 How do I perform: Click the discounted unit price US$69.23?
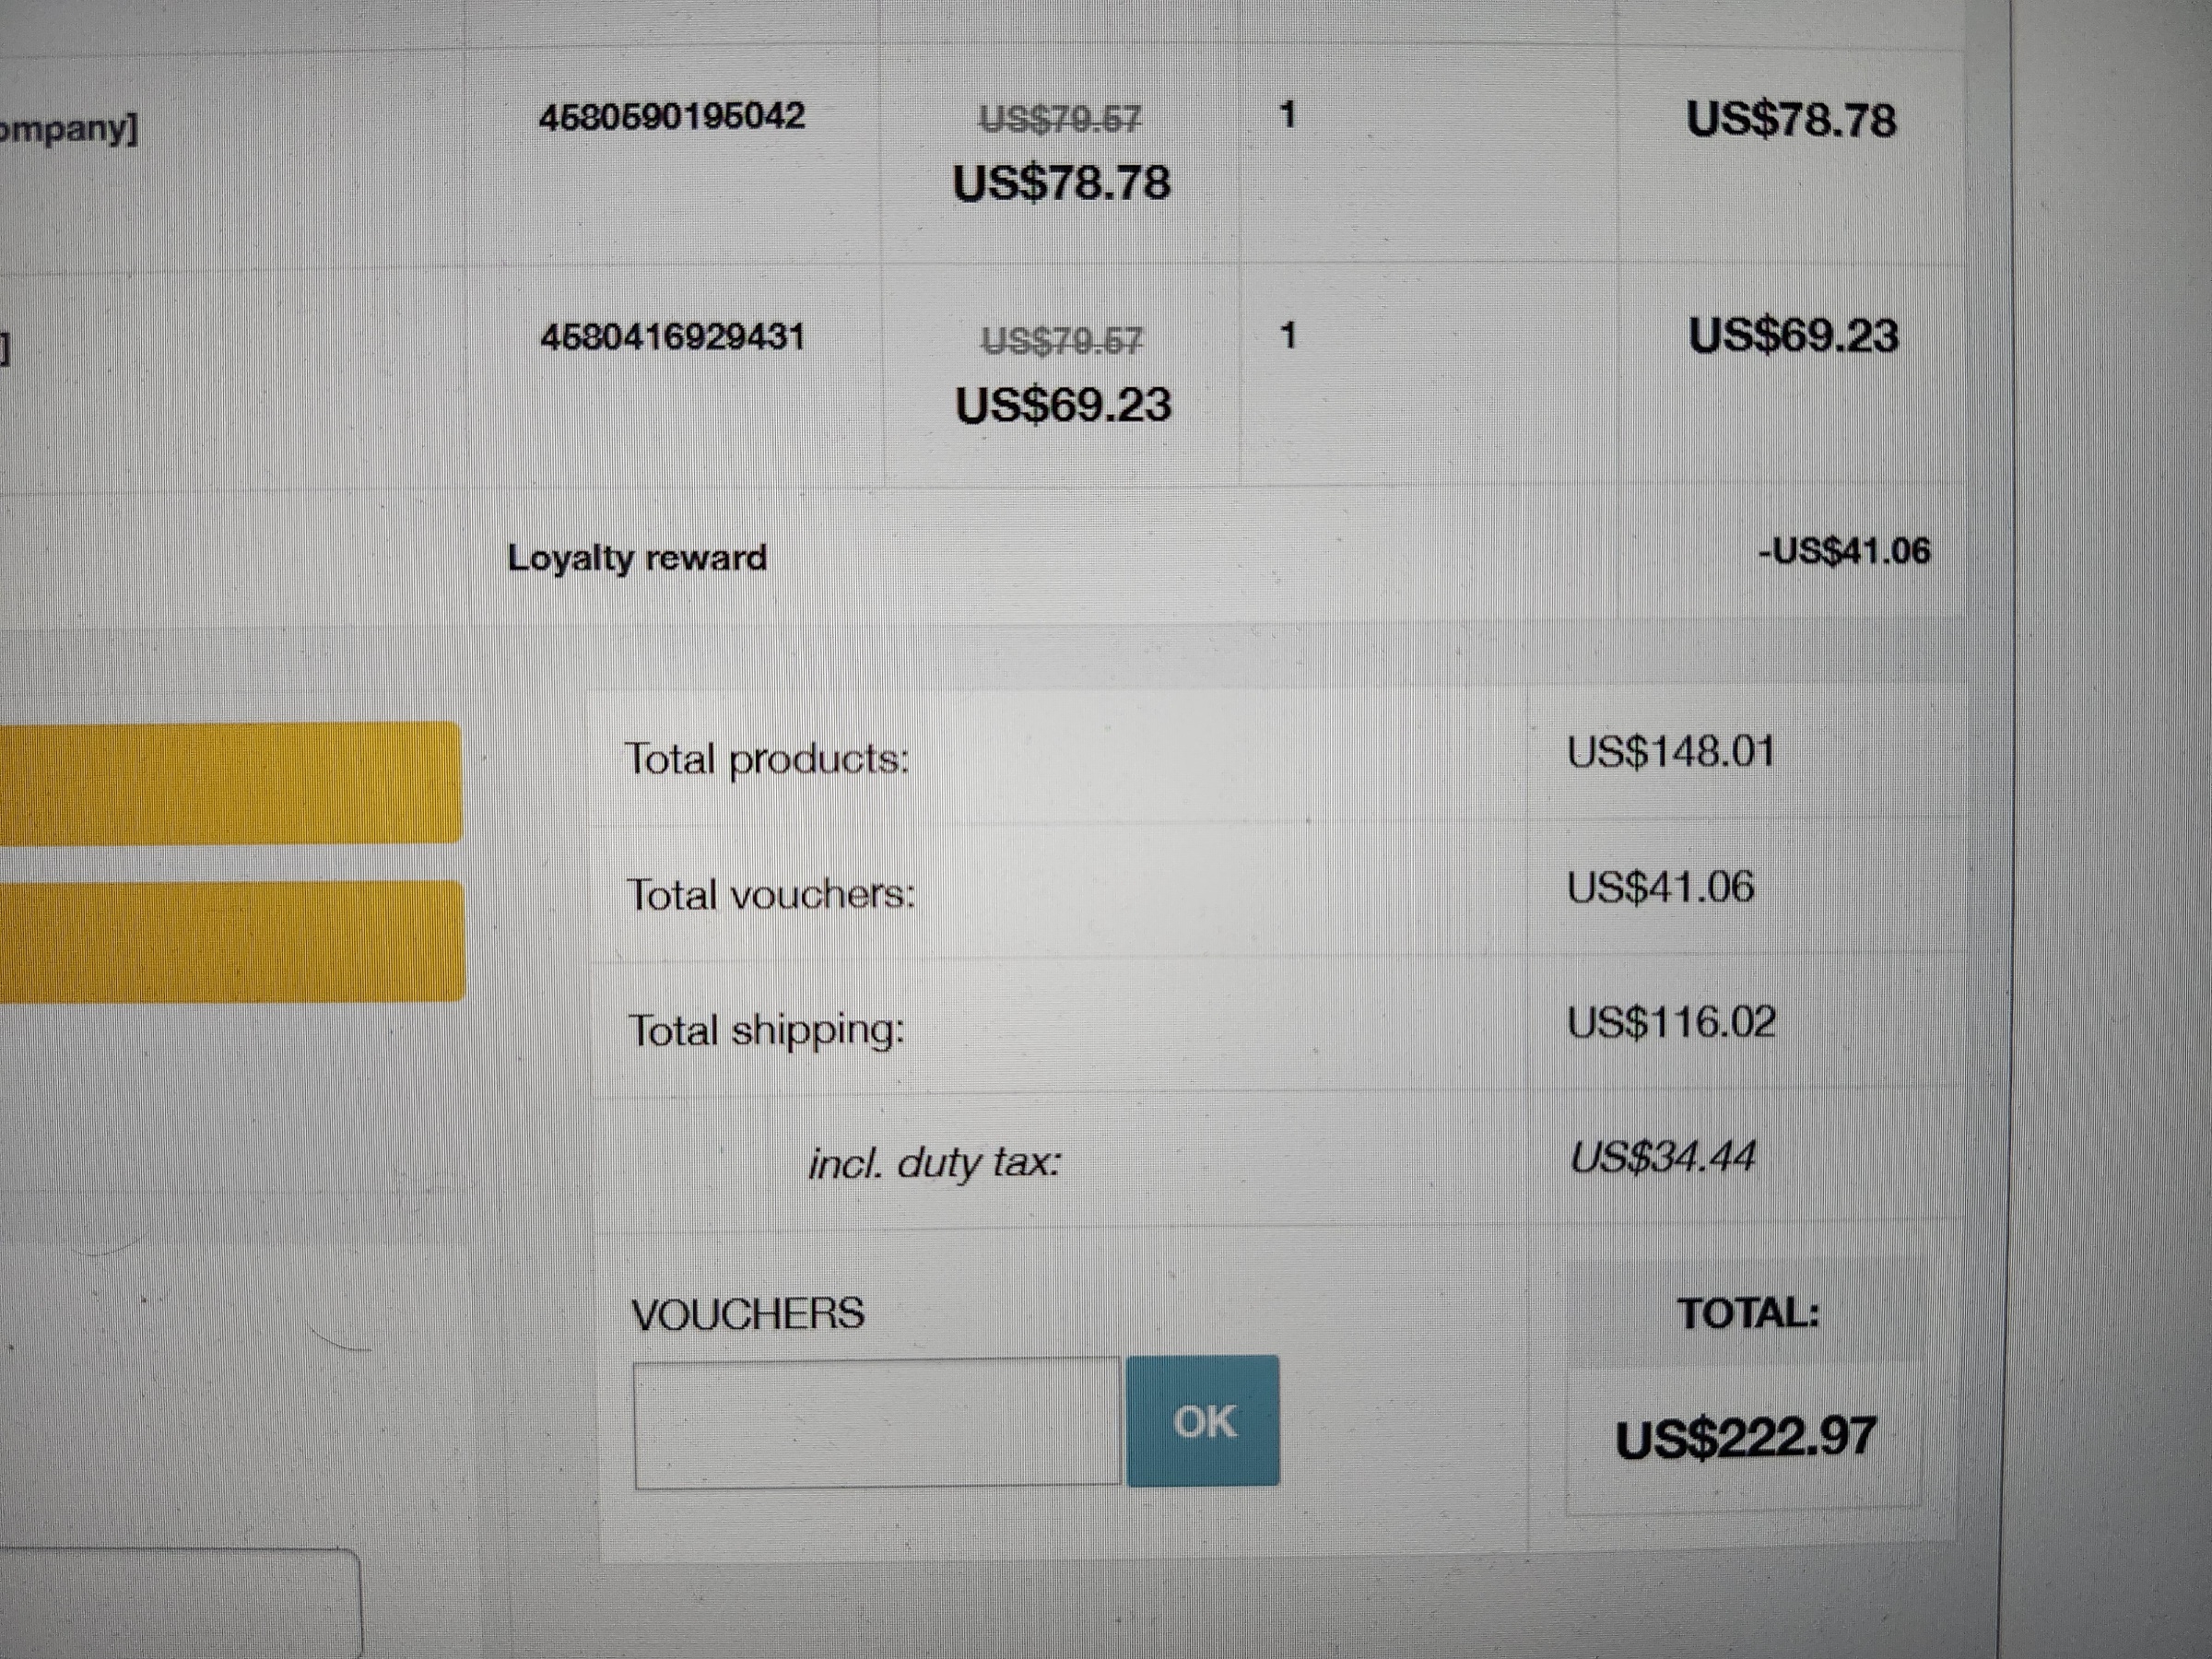1062,405
